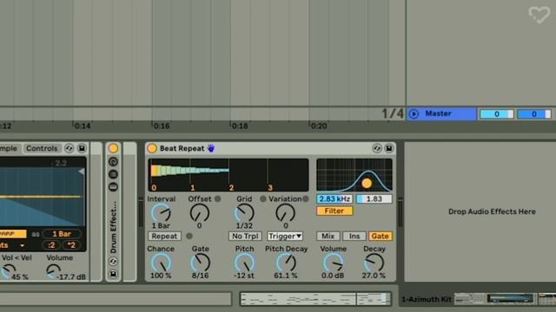This screenshot has height=312, width=556.
Task: Click the 1/4 grid size indicator
Action: (x=393, y=114)
